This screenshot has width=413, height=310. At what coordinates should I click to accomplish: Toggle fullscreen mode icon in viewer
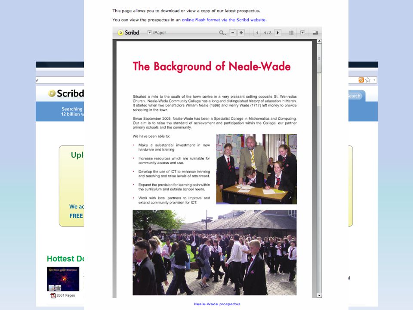pyautogui.click(x=315, y=33)
